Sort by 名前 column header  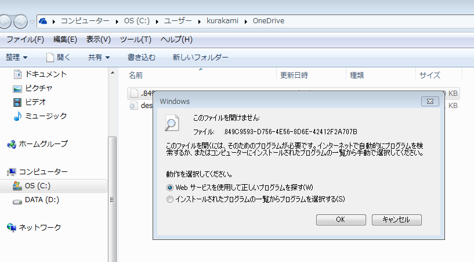(x=136, y=76)
